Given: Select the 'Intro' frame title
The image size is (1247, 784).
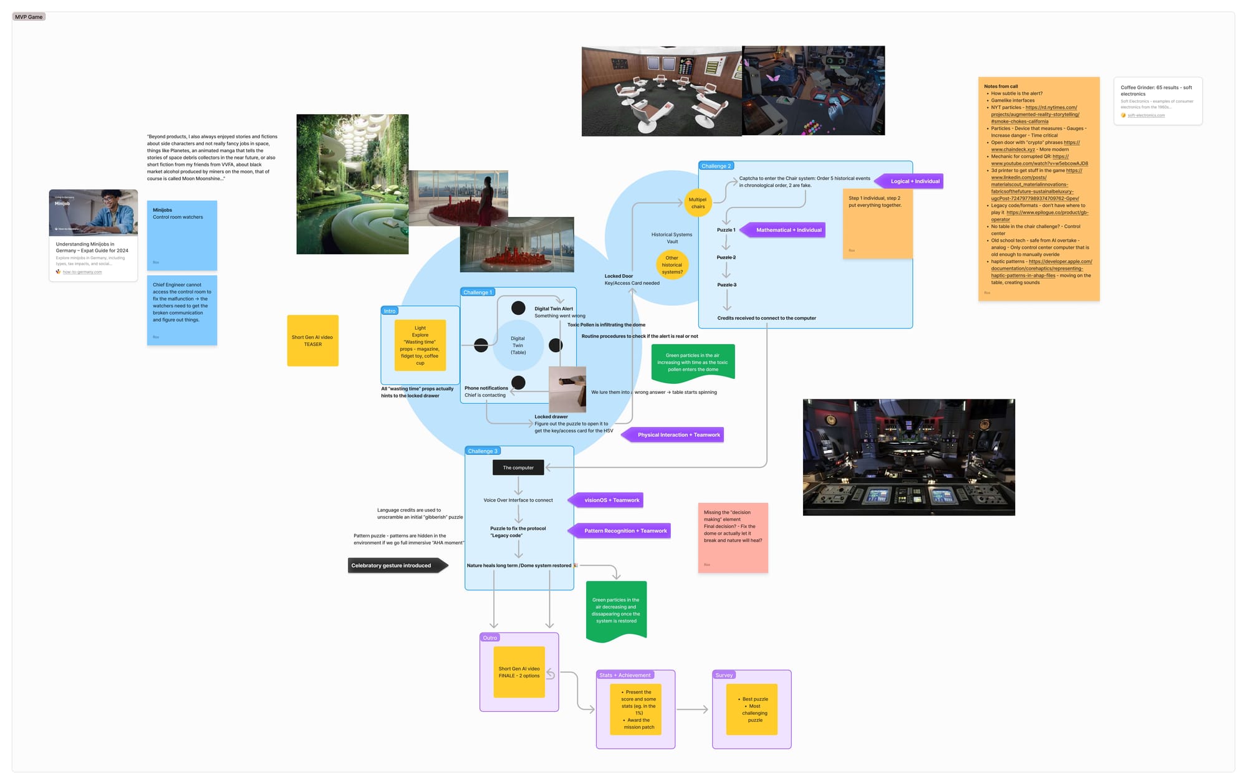Looking at the screenshot, I should click(x=389, y=310).
